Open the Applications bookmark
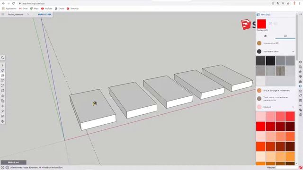Screen dimensions: 303x170 point(9,8)
